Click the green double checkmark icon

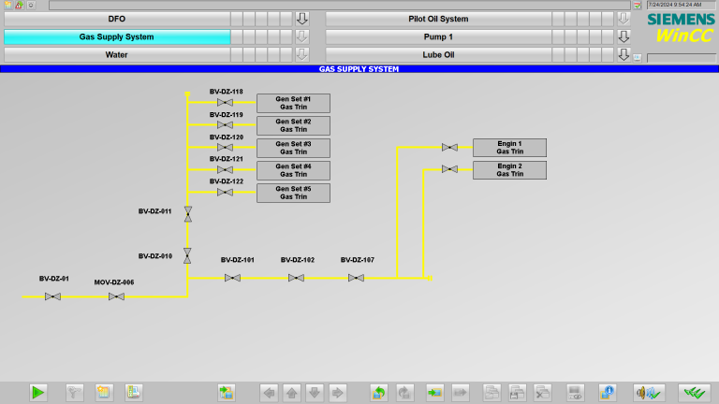(695, 393)
